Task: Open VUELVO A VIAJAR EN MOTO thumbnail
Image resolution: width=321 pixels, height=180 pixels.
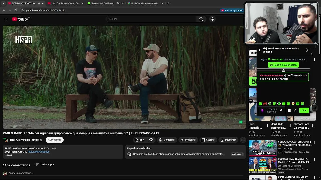Action: (263, 148)
